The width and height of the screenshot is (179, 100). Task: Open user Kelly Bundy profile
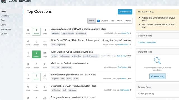coord(121,56)
